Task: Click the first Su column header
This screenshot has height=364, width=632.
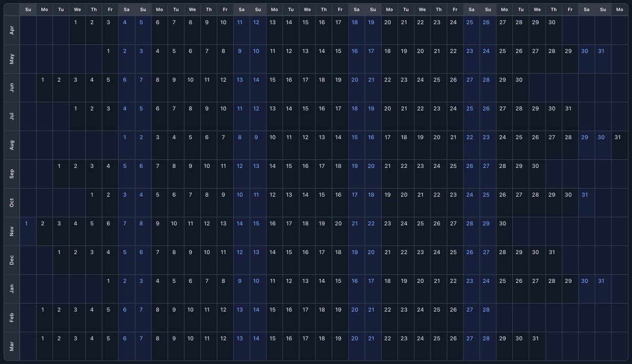Action: tap(28, 9)
